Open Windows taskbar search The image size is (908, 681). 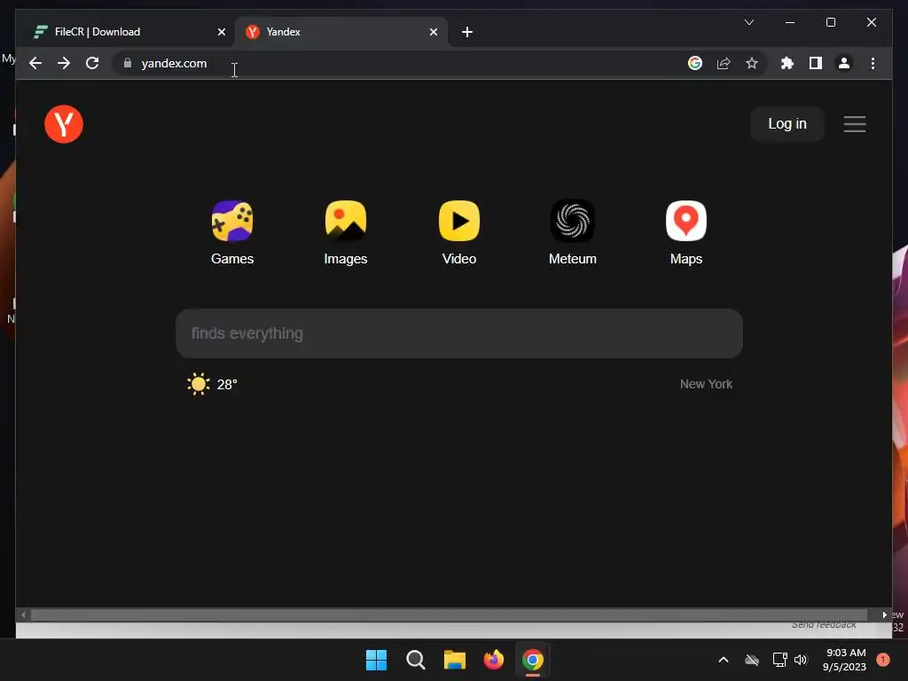(x=416, y=660)
